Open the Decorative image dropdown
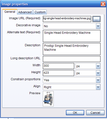This screenshot has width=107, height=119. point(72,26)
